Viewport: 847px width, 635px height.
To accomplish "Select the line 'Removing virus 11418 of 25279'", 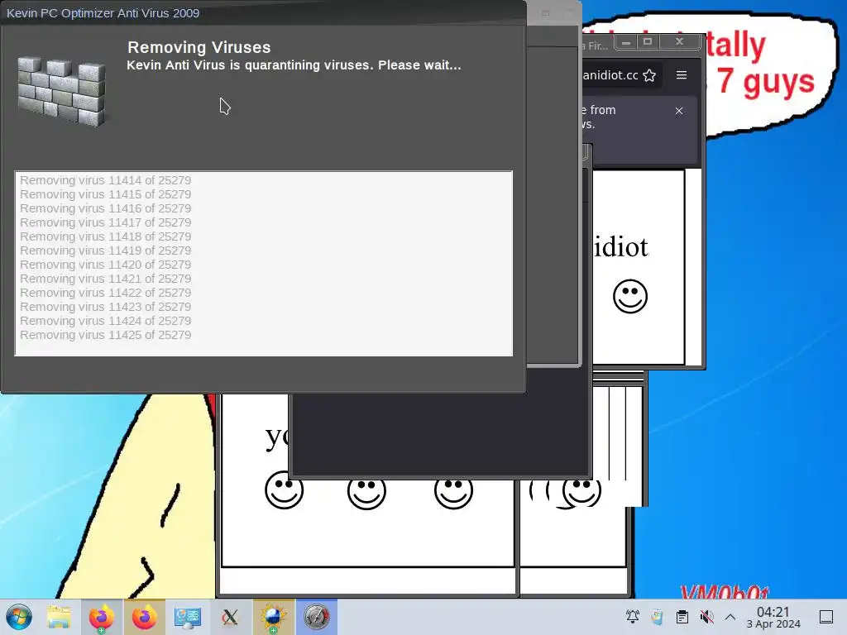I will [x=106, y=236].
